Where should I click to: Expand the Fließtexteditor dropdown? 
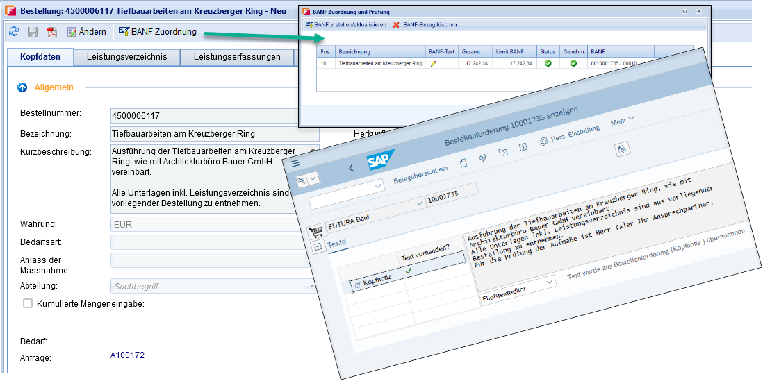[x=550, y=282]
